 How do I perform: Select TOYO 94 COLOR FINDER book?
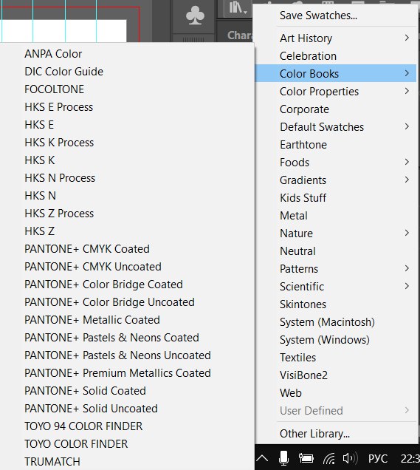[127, 426]
